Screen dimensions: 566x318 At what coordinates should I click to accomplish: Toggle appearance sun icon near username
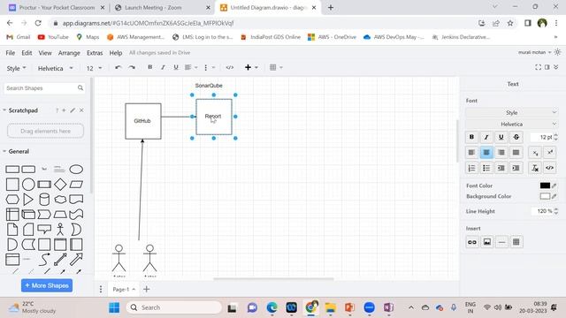(557, 52)
